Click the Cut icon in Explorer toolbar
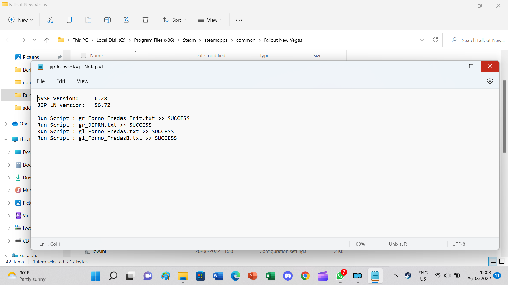This screenshot has width=508, height=285. pyautogui.click(x=50, y=20)
